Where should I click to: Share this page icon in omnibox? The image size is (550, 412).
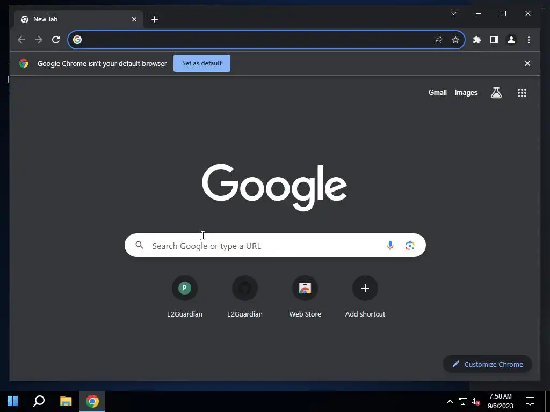[438, 40]
